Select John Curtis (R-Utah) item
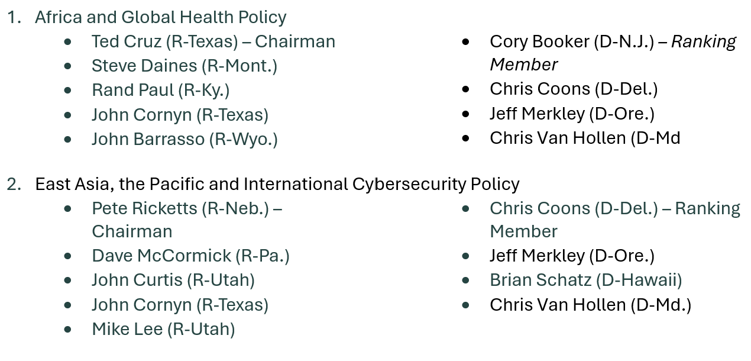 pyautogui.click(x=173, y=280)
